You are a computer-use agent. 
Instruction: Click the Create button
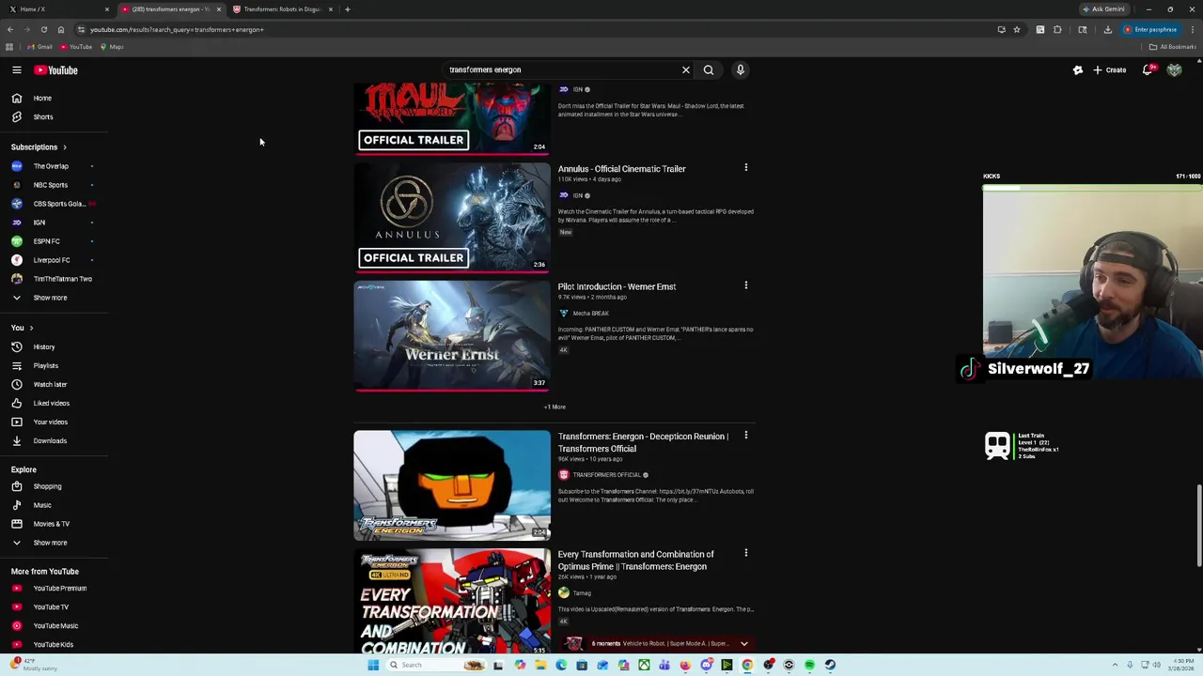tap(1110, 70)
